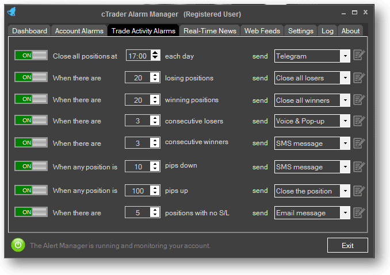Click the 100 pips up input field
This screenshot has width=390, height=275.
(137, 191)
